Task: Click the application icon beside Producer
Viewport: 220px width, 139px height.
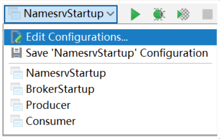Action: click(x=17, y=105)
